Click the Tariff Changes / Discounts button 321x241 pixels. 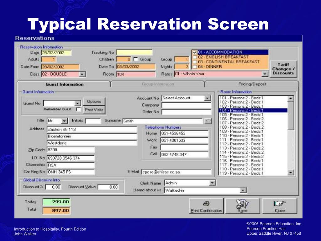(x=283, y=69)
